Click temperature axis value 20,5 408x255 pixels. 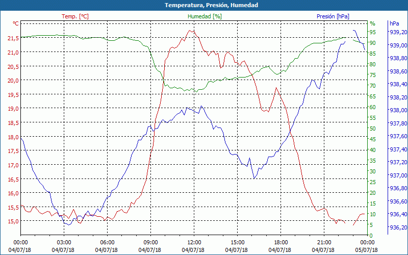[x=13, y=66]
